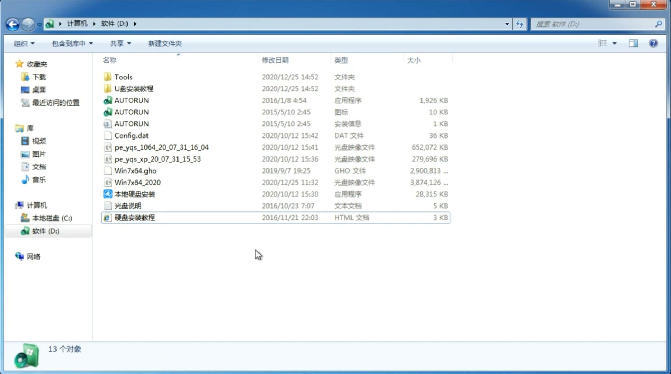This screenshot has height=374, width=671.
Task: Open pe_yqs_1064 disc image file
Action: click(161, 146)
